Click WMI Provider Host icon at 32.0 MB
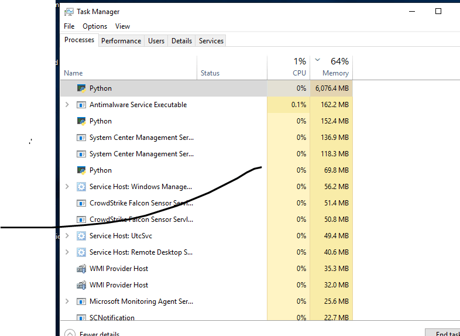 [x=81, y=285]
